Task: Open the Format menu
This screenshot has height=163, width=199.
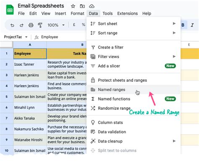Action: pyautogui.click(x=77, y=13)
